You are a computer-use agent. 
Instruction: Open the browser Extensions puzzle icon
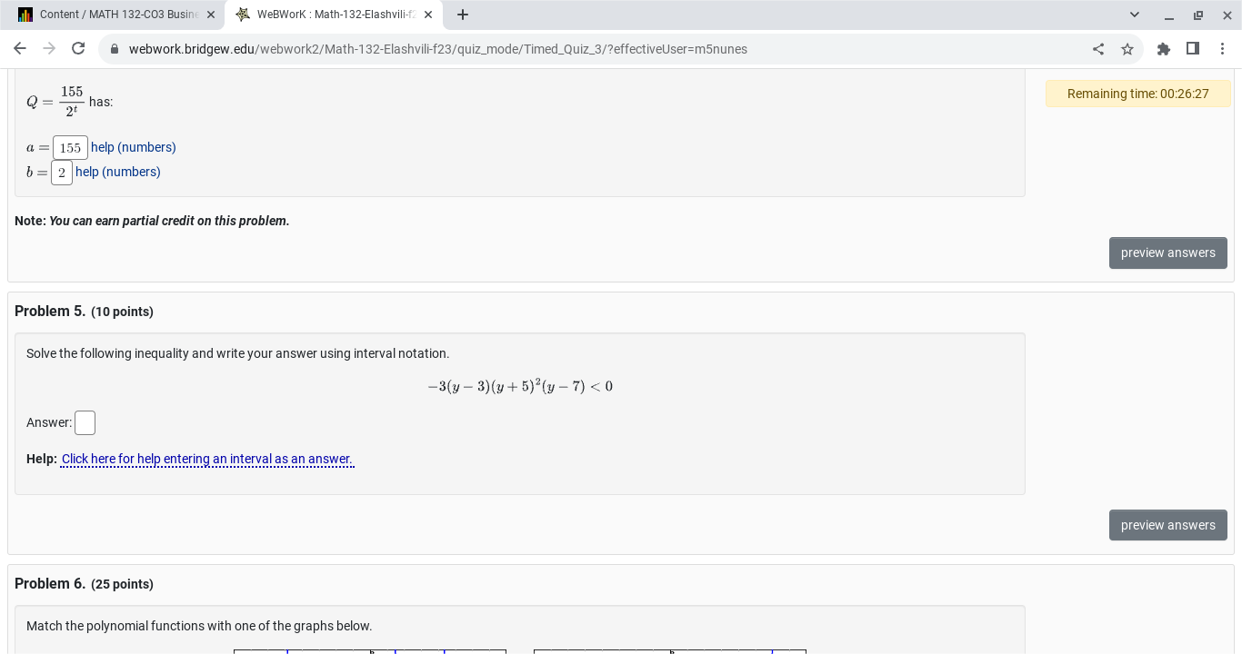click(x=1164, y=49)
